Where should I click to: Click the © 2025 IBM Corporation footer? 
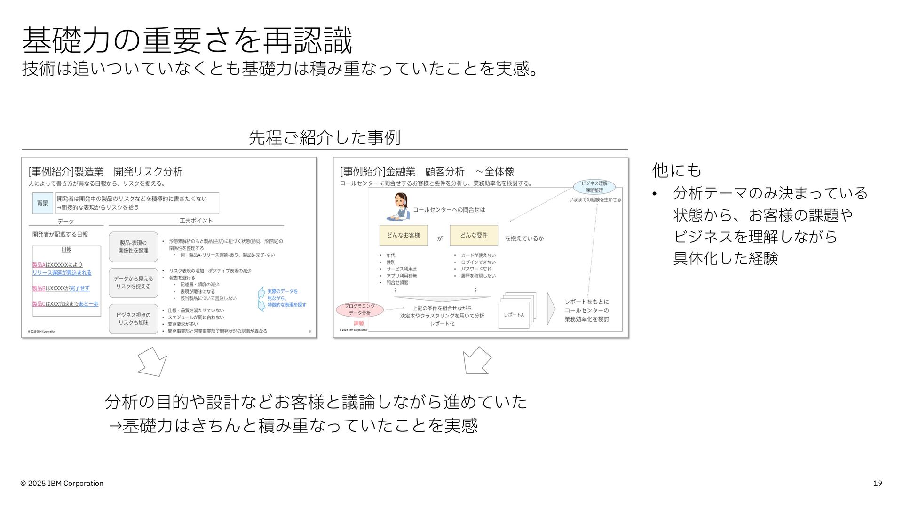[x=62, y=484]
